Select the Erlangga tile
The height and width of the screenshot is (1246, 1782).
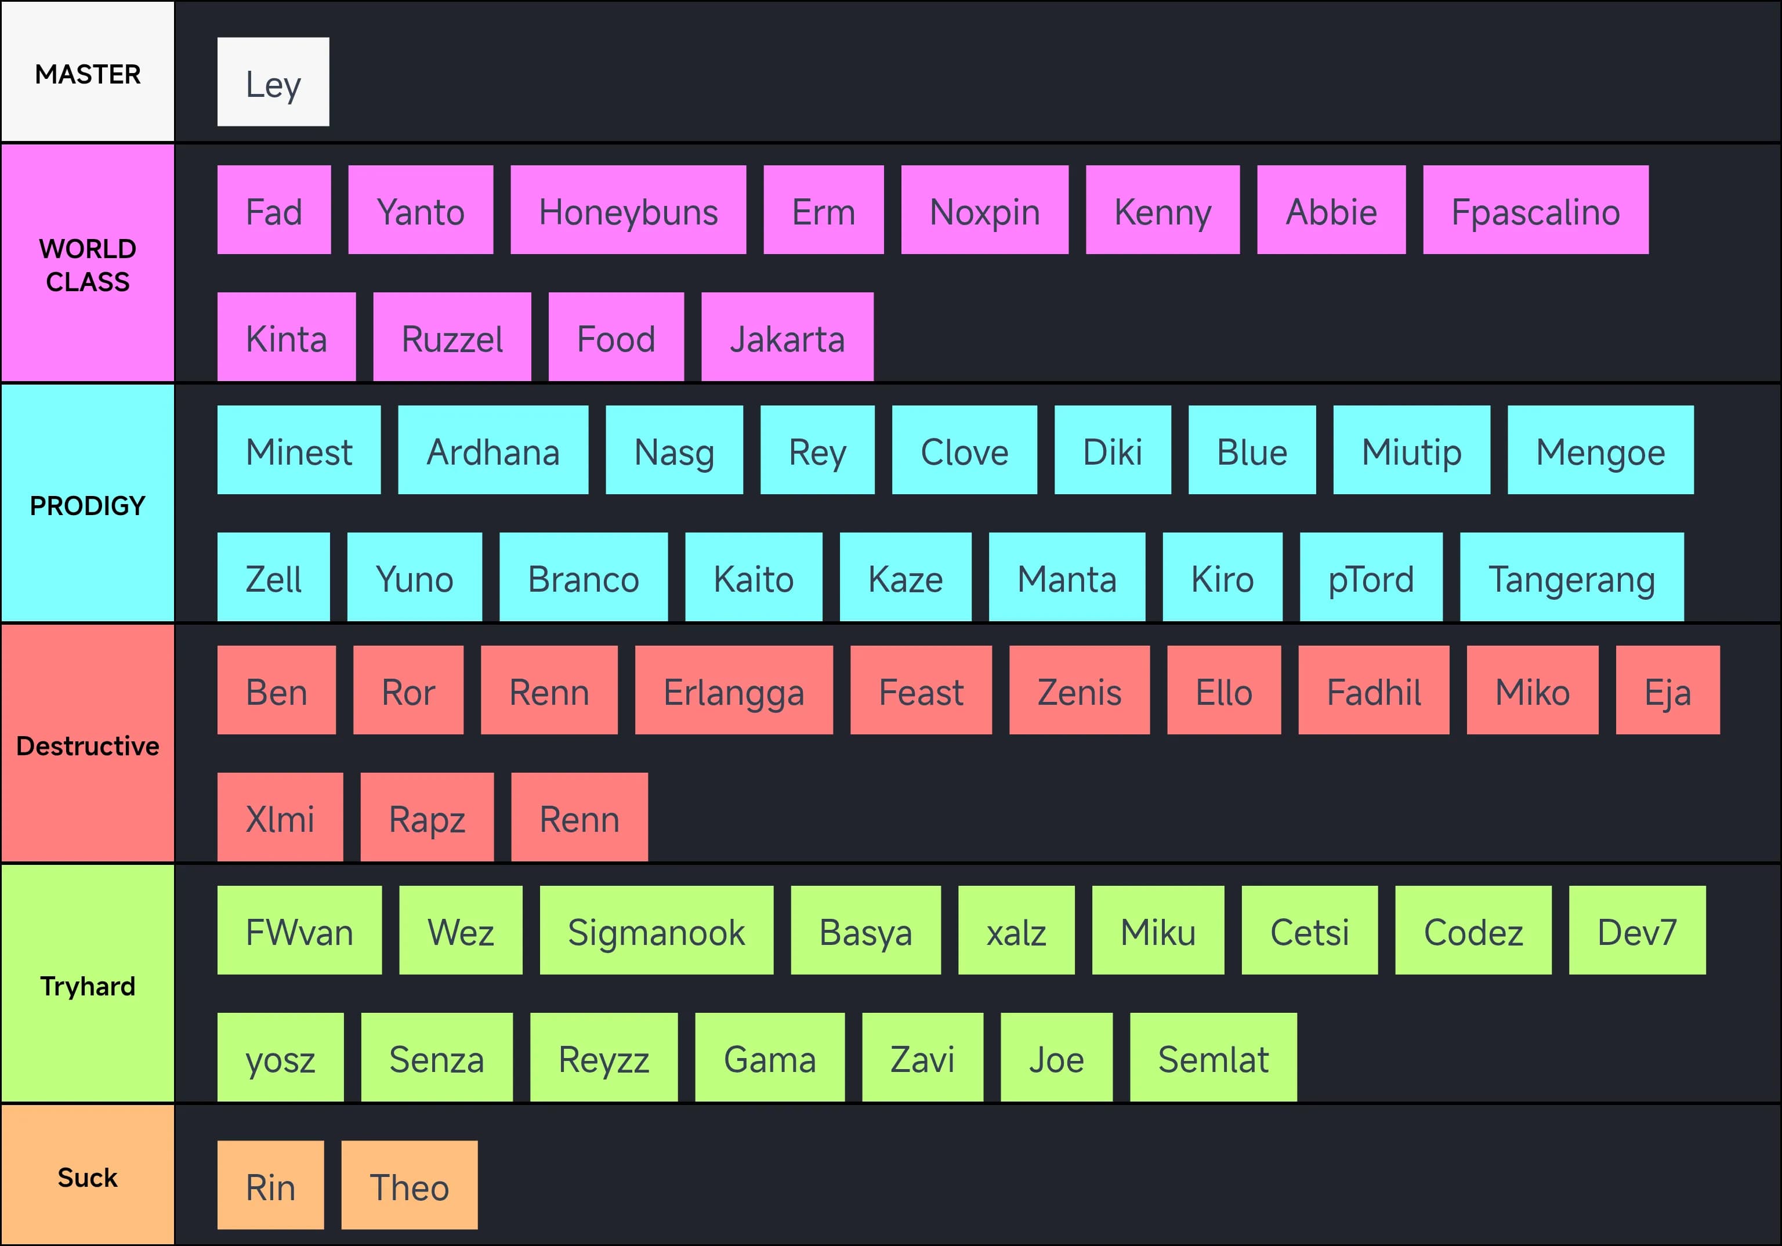(x=733, y=691)
